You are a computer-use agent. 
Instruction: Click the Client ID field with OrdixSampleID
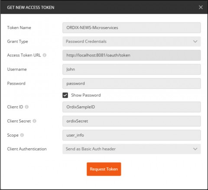[132, 107]
